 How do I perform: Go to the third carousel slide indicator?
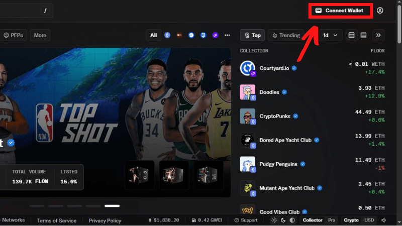pos(74,206)
